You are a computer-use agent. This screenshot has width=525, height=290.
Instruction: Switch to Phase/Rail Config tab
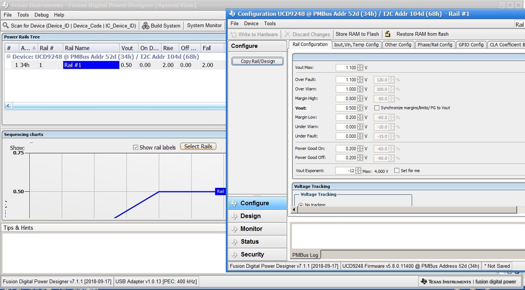[x=435, y=44]
